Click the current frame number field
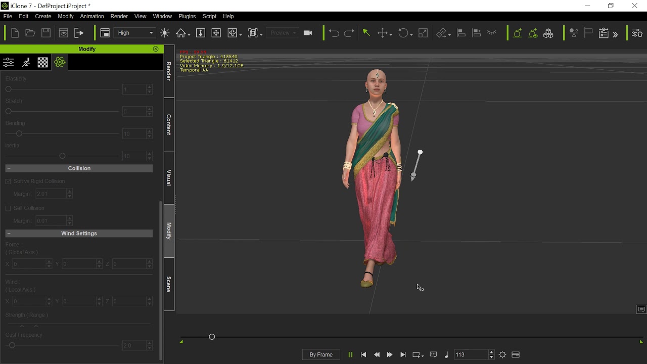Image resolution: width=647 pixels, height=364 pixels. pyautogui.click(x=471, y=355)
